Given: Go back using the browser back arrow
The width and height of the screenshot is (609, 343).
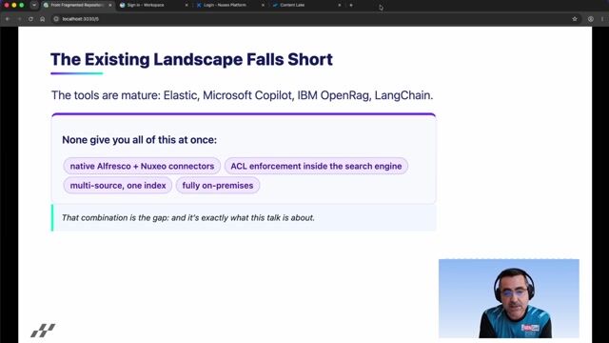Looking at the screenshot, I should 8,19.
